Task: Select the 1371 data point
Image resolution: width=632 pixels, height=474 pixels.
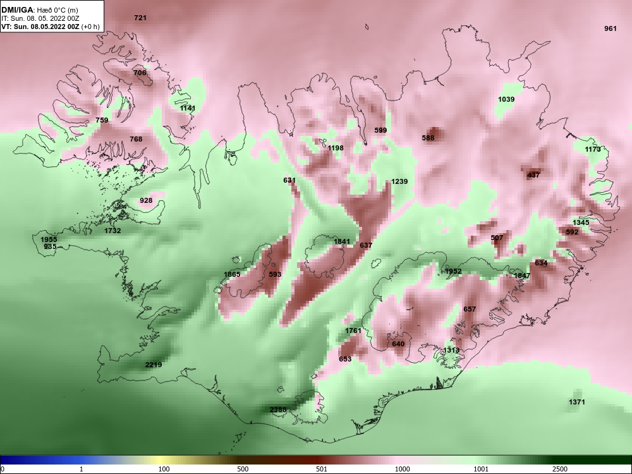Action: point(577,402)
